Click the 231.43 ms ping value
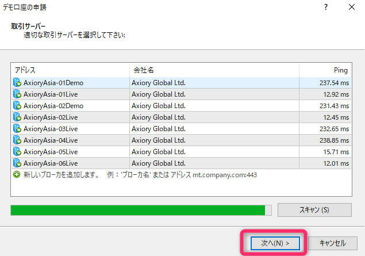The height and width of the screenshot is (256, 365). pyautogui.click(x=334, y=106)
